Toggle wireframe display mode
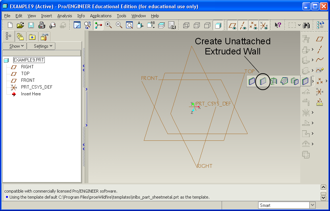The width and height of the screenshot is (330, 211). tap(186, 25)
